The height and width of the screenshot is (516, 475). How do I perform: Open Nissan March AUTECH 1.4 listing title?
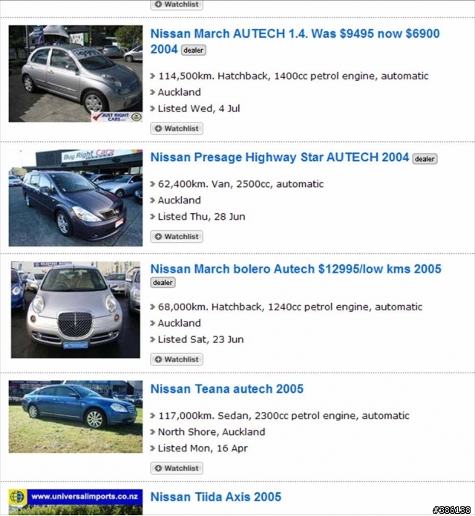click(x=295, y=42)
